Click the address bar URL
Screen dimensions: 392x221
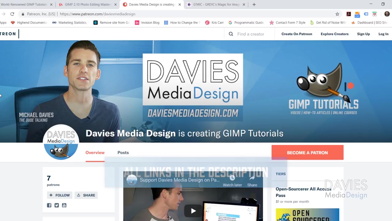pos(97,14)
